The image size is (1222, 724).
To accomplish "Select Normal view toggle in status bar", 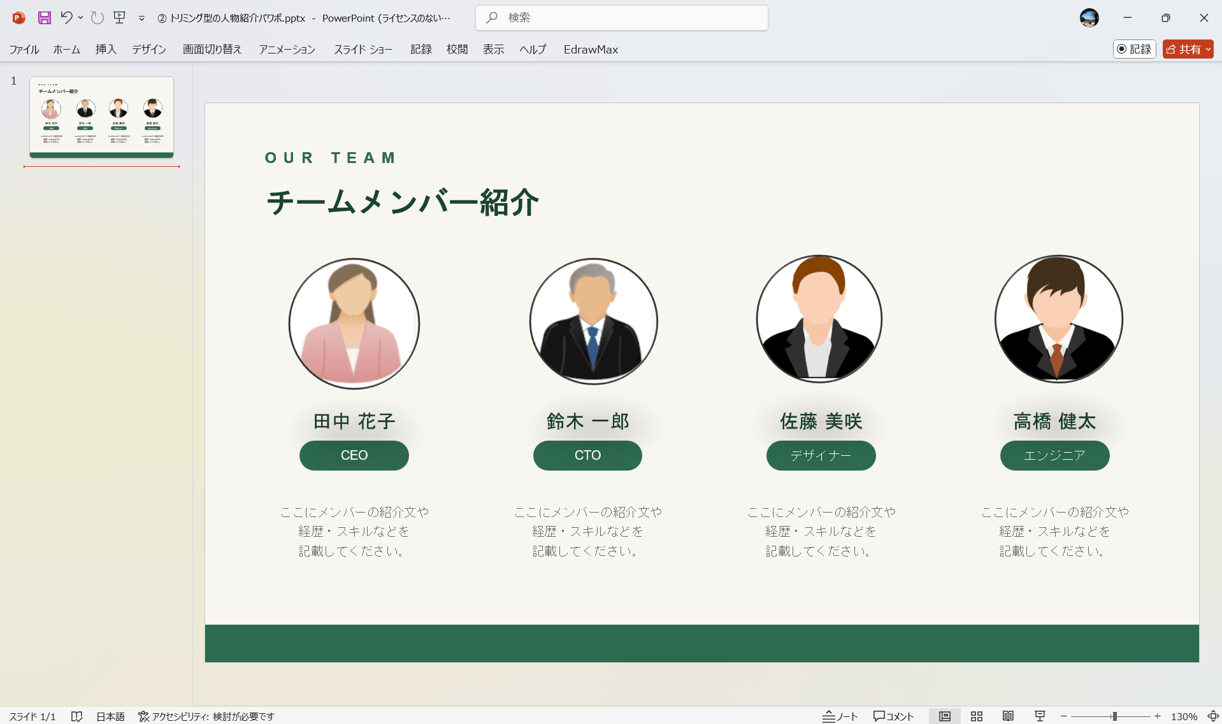I will 945,716.
